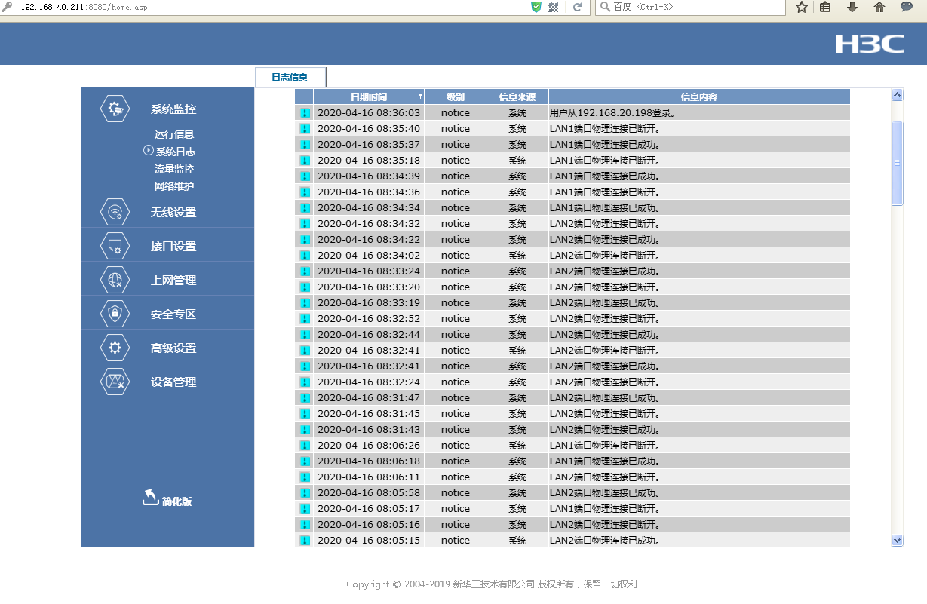Select timestamp 2020-04-16 08:05:17
Image resolution: width=927 pixels, height=604 pixels.
[369, 509]
